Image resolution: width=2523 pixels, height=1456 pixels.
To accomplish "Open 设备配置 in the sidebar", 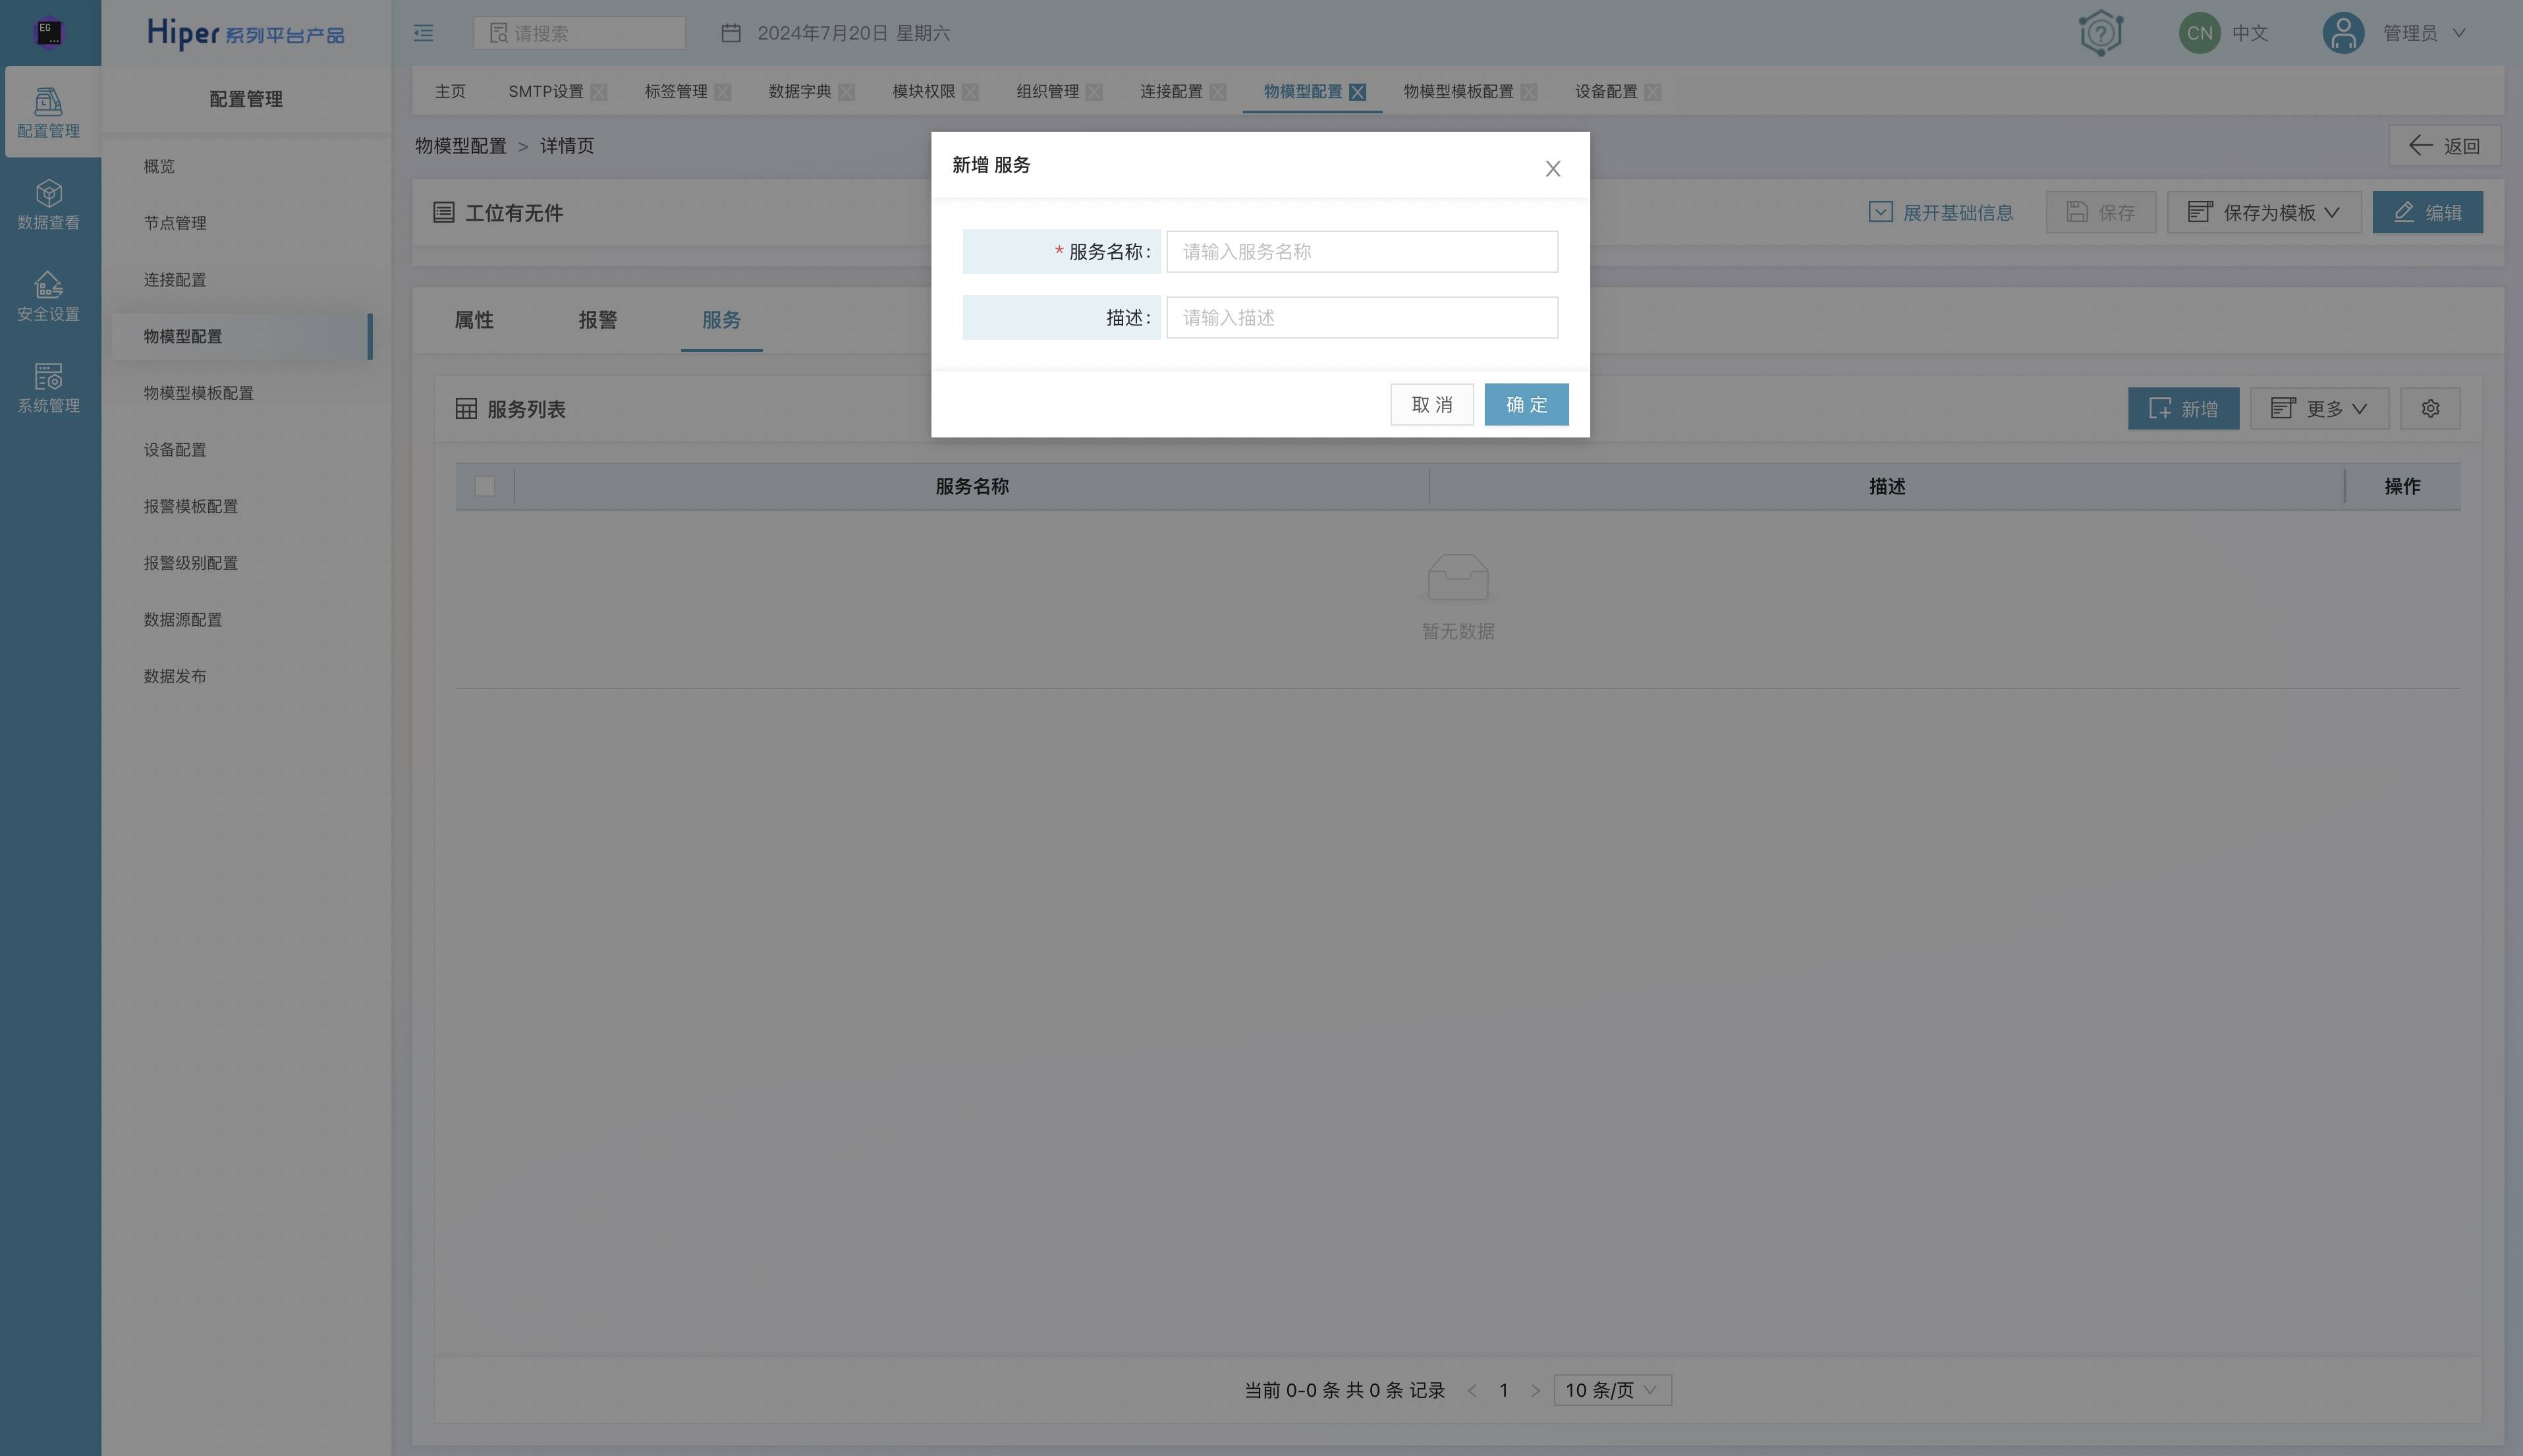I will (175, 450).
